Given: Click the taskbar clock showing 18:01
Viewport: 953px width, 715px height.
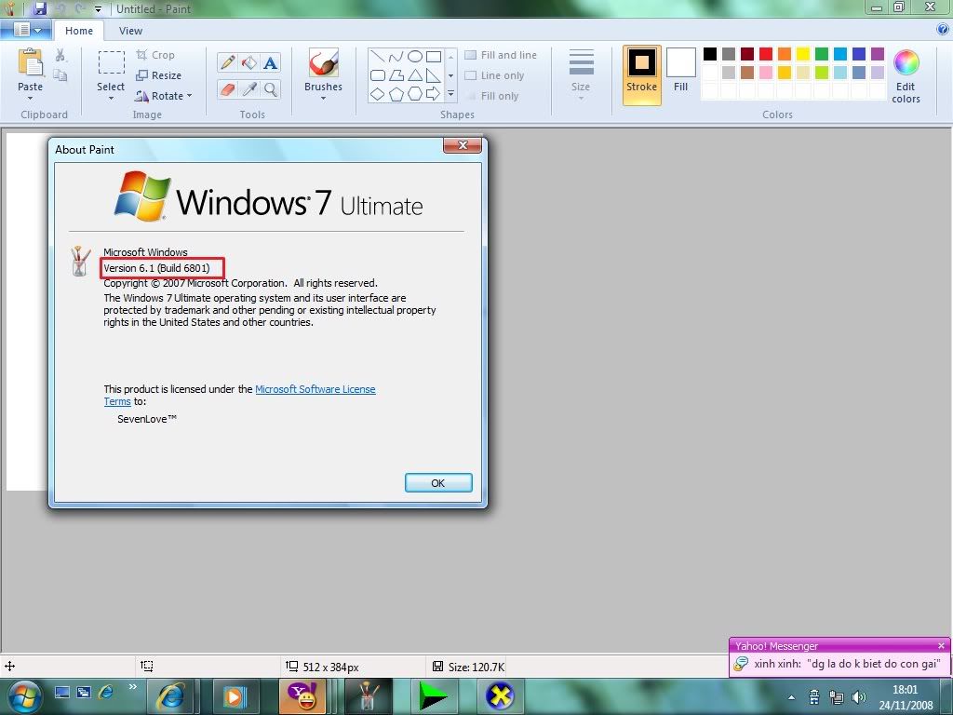Looking at the screenshot, I should click(x=905, y=697).
